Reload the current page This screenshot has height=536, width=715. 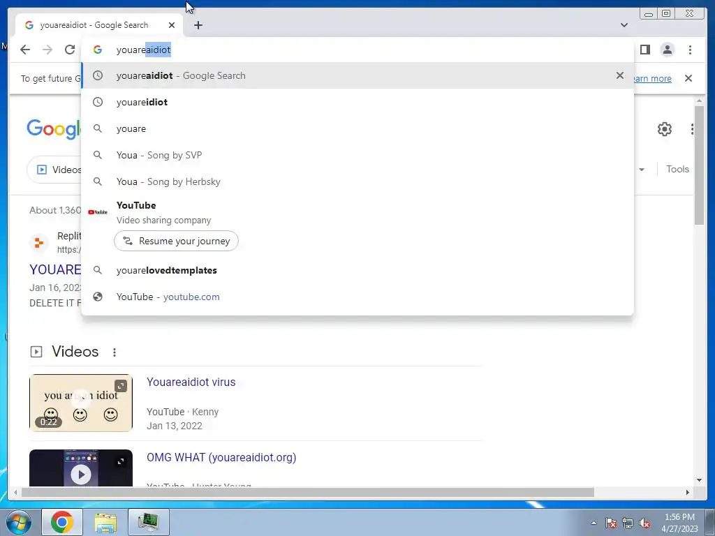tap(70, 50)
